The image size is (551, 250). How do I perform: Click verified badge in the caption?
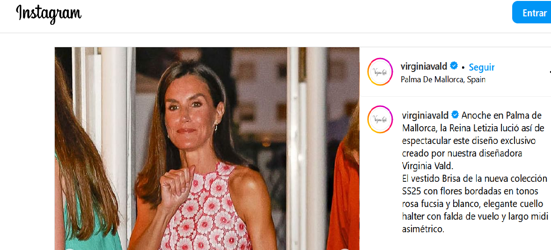click(454, 114)
